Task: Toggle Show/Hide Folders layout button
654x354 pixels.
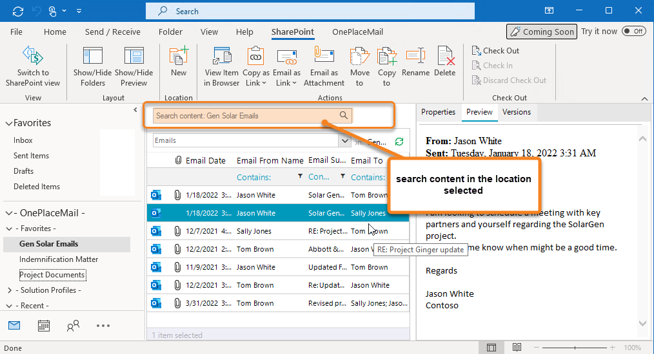Action: [93, 66]
